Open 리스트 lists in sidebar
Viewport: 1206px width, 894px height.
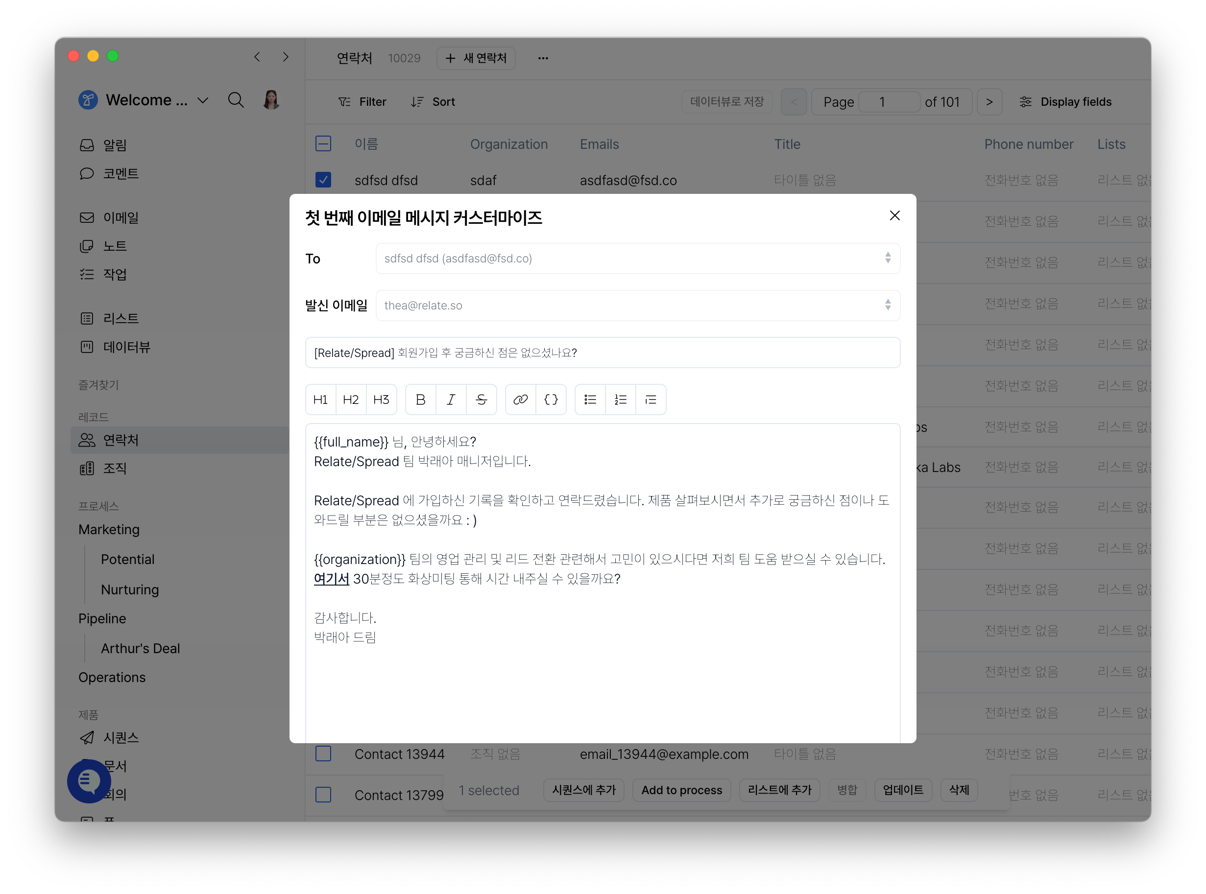point(109,318)
